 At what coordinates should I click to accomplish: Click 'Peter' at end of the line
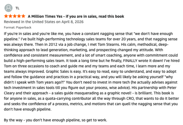click(x=172, y=88)
